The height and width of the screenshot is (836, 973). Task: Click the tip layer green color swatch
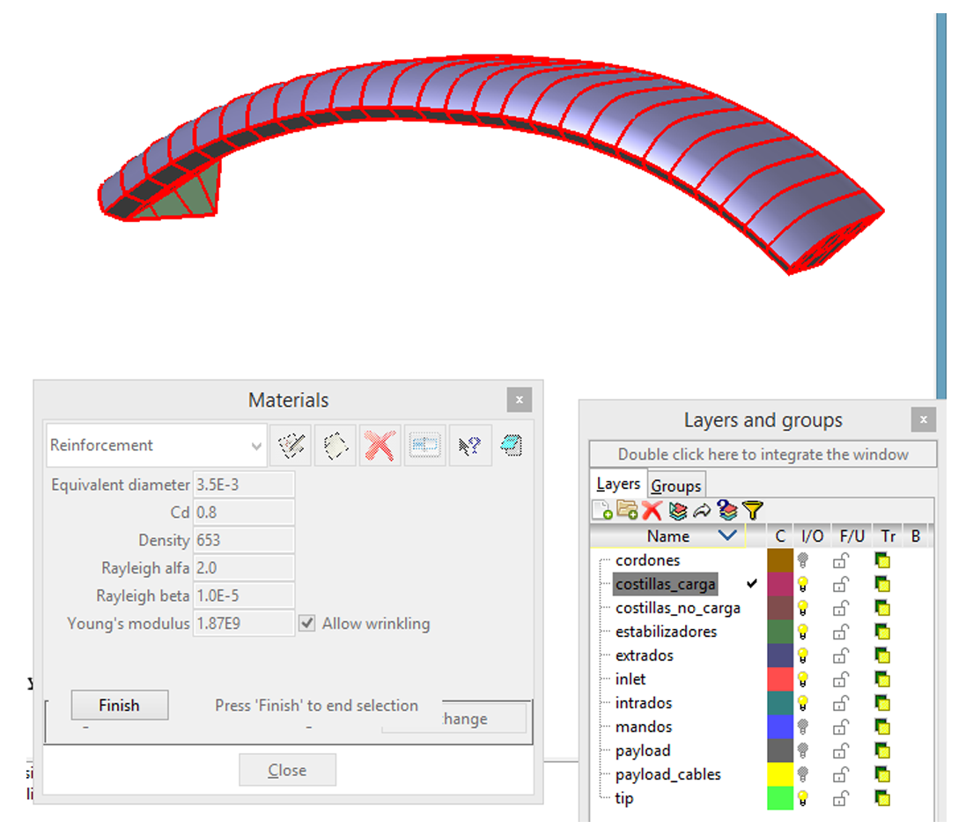point(780,799)
